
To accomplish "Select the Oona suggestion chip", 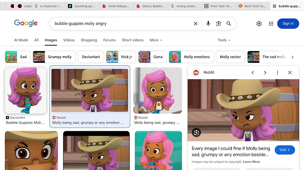I will (x=152, y=57).
